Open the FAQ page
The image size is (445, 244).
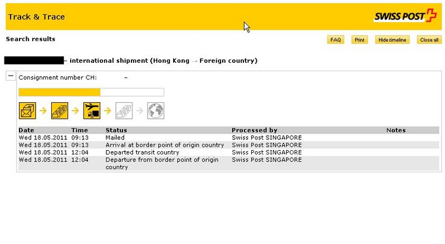335,40
